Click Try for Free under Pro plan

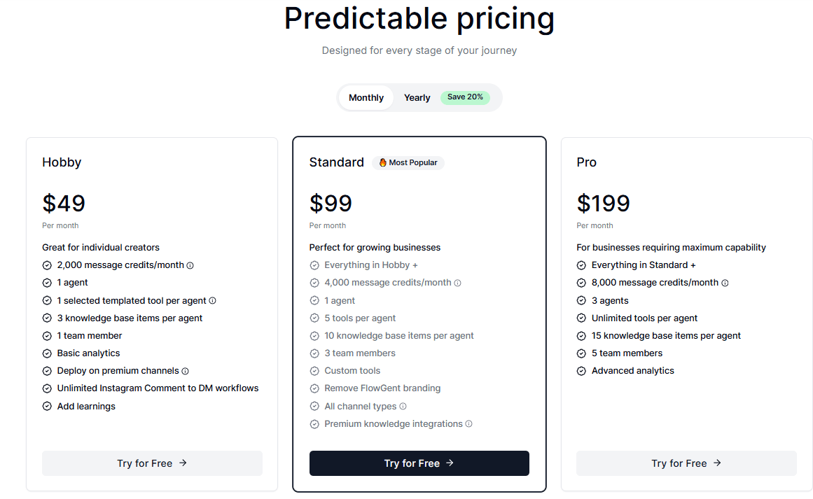click(686, 463)
